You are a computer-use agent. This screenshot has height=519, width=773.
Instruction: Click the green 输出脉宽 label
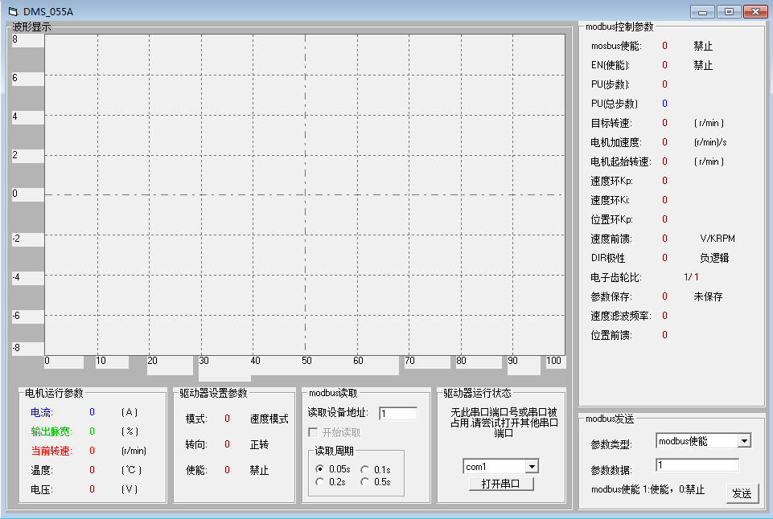(x=47, y=431)
